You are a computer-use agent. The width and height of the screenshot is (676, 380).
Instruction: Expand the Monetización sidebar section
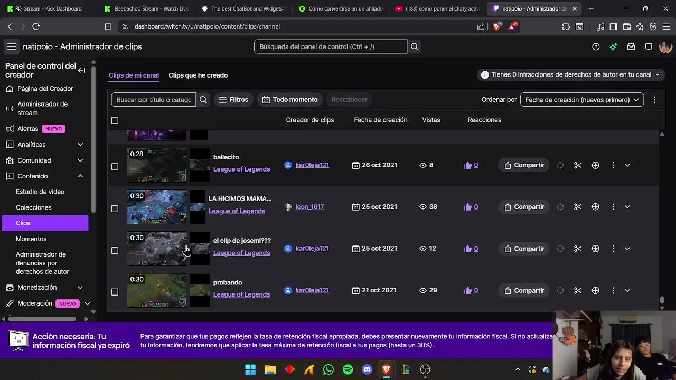tap(80, 288)
